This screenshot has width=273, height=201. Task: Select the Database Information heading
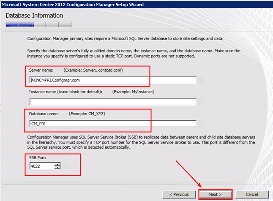[34, 16]
